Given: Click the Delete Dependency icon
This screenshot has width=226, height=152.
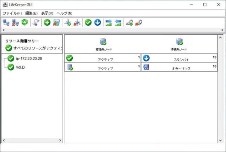Looking at the screenshot, I should point(77,22).
